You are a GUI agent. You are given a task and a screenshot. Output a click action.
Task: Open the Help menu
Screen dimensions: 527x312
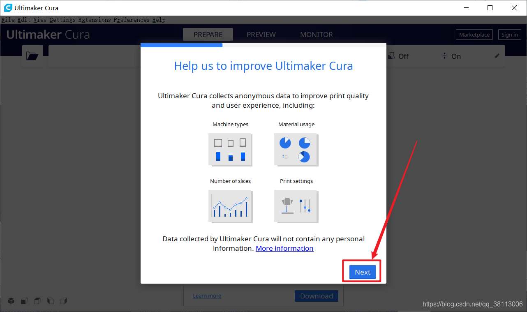point(159,20)
